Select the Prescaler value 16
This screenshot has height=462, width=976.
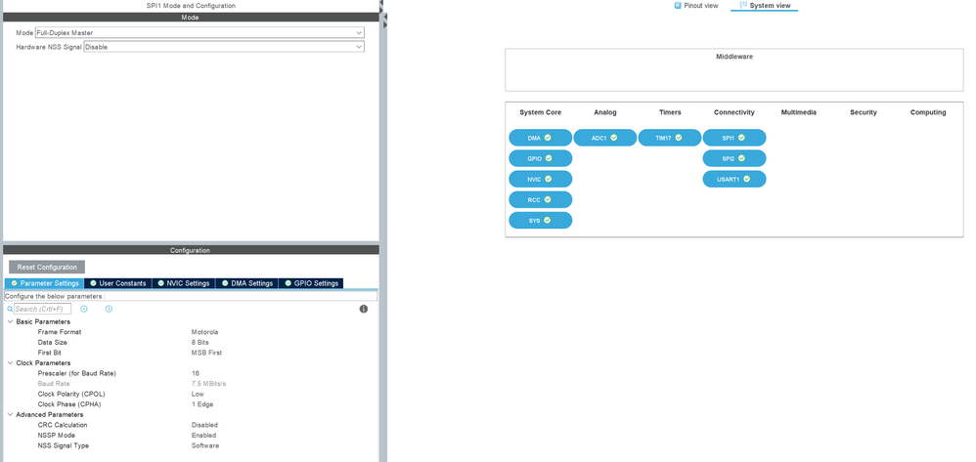point(196,374)
